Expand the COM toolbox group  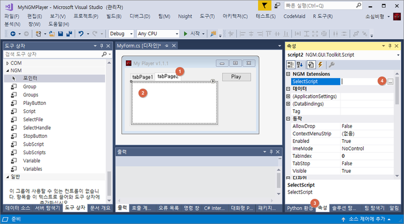(8, 63)
